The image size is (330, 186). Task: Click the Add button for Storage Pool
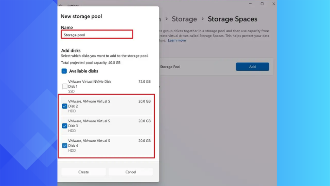pyautogui.click(x=252, y=67)
